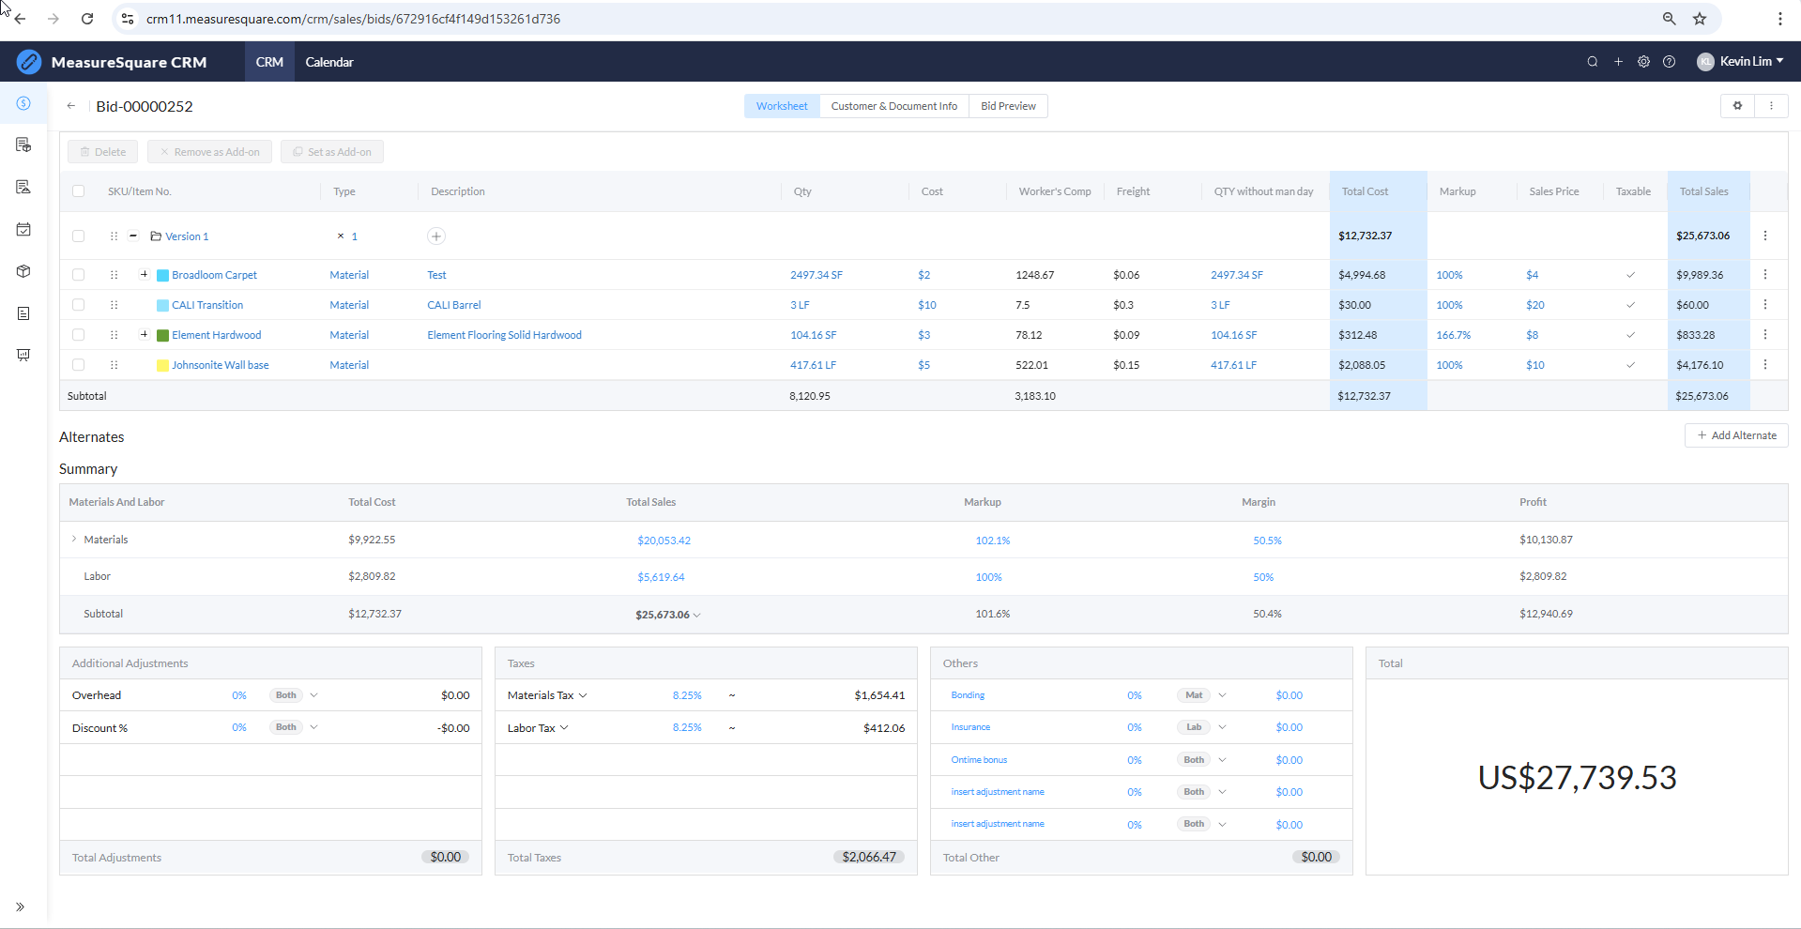Screen dimensions: 1801x929
Task: Go back using arrow beside Bid-00000252
Action: pyautogui.click(x=71, y=106)
